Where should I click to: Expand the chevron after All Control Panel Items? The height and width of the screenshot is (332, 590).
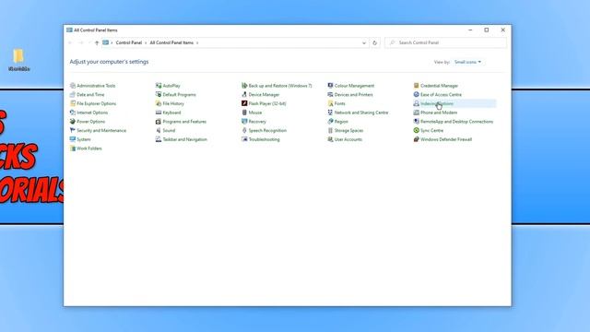click(x=197, y=43)
